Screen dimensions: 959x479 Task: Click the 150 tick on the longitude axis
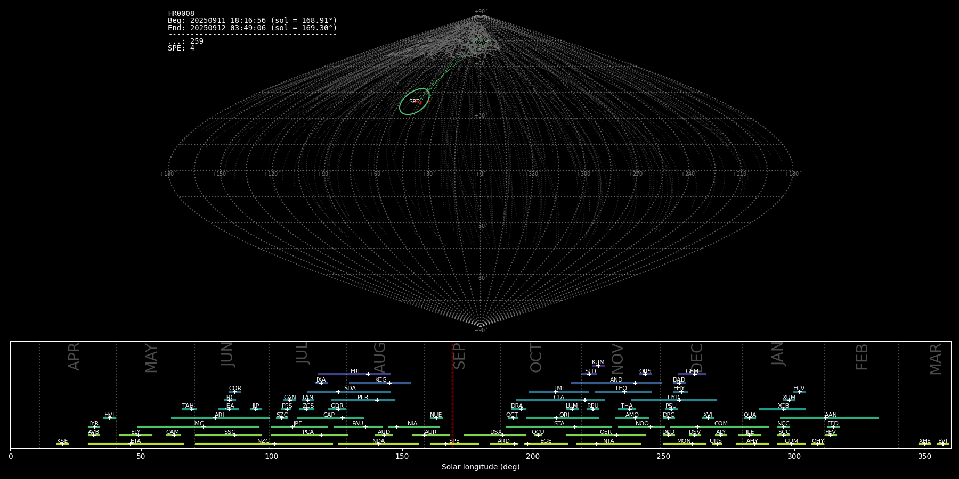coord(402,457)
